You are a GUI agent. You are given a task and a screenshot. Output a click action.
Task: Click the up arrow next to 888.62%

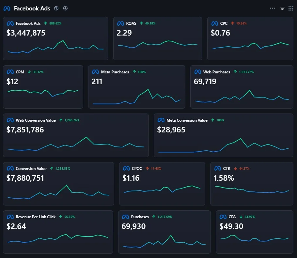(45, 23)
